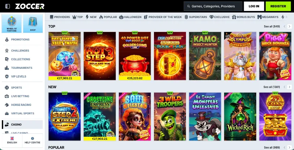294x150 pixels.
Task: Click the New lightning bolt icon
Action: coord(87,17)
